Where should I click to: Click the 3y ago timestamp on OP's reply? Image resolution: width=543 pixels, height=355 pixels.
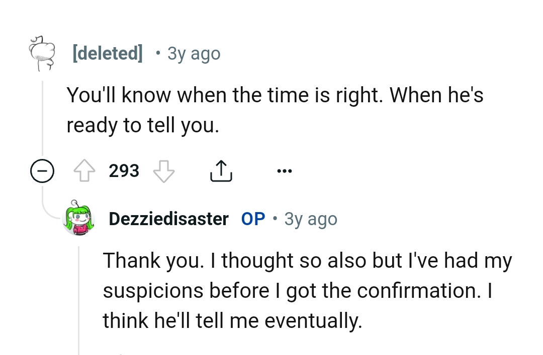pyautogui.click(x=310, y=218)
